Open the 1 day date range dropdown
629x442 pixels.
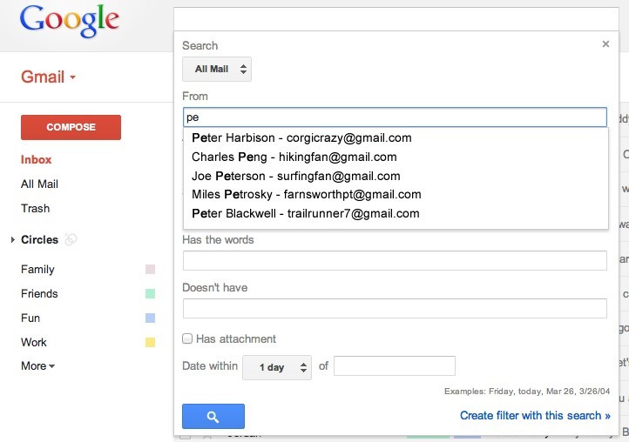tap(277, 367)
